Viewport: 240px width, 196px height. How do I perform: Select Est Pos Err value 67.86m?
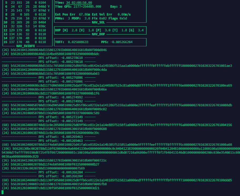coord(84,14)
